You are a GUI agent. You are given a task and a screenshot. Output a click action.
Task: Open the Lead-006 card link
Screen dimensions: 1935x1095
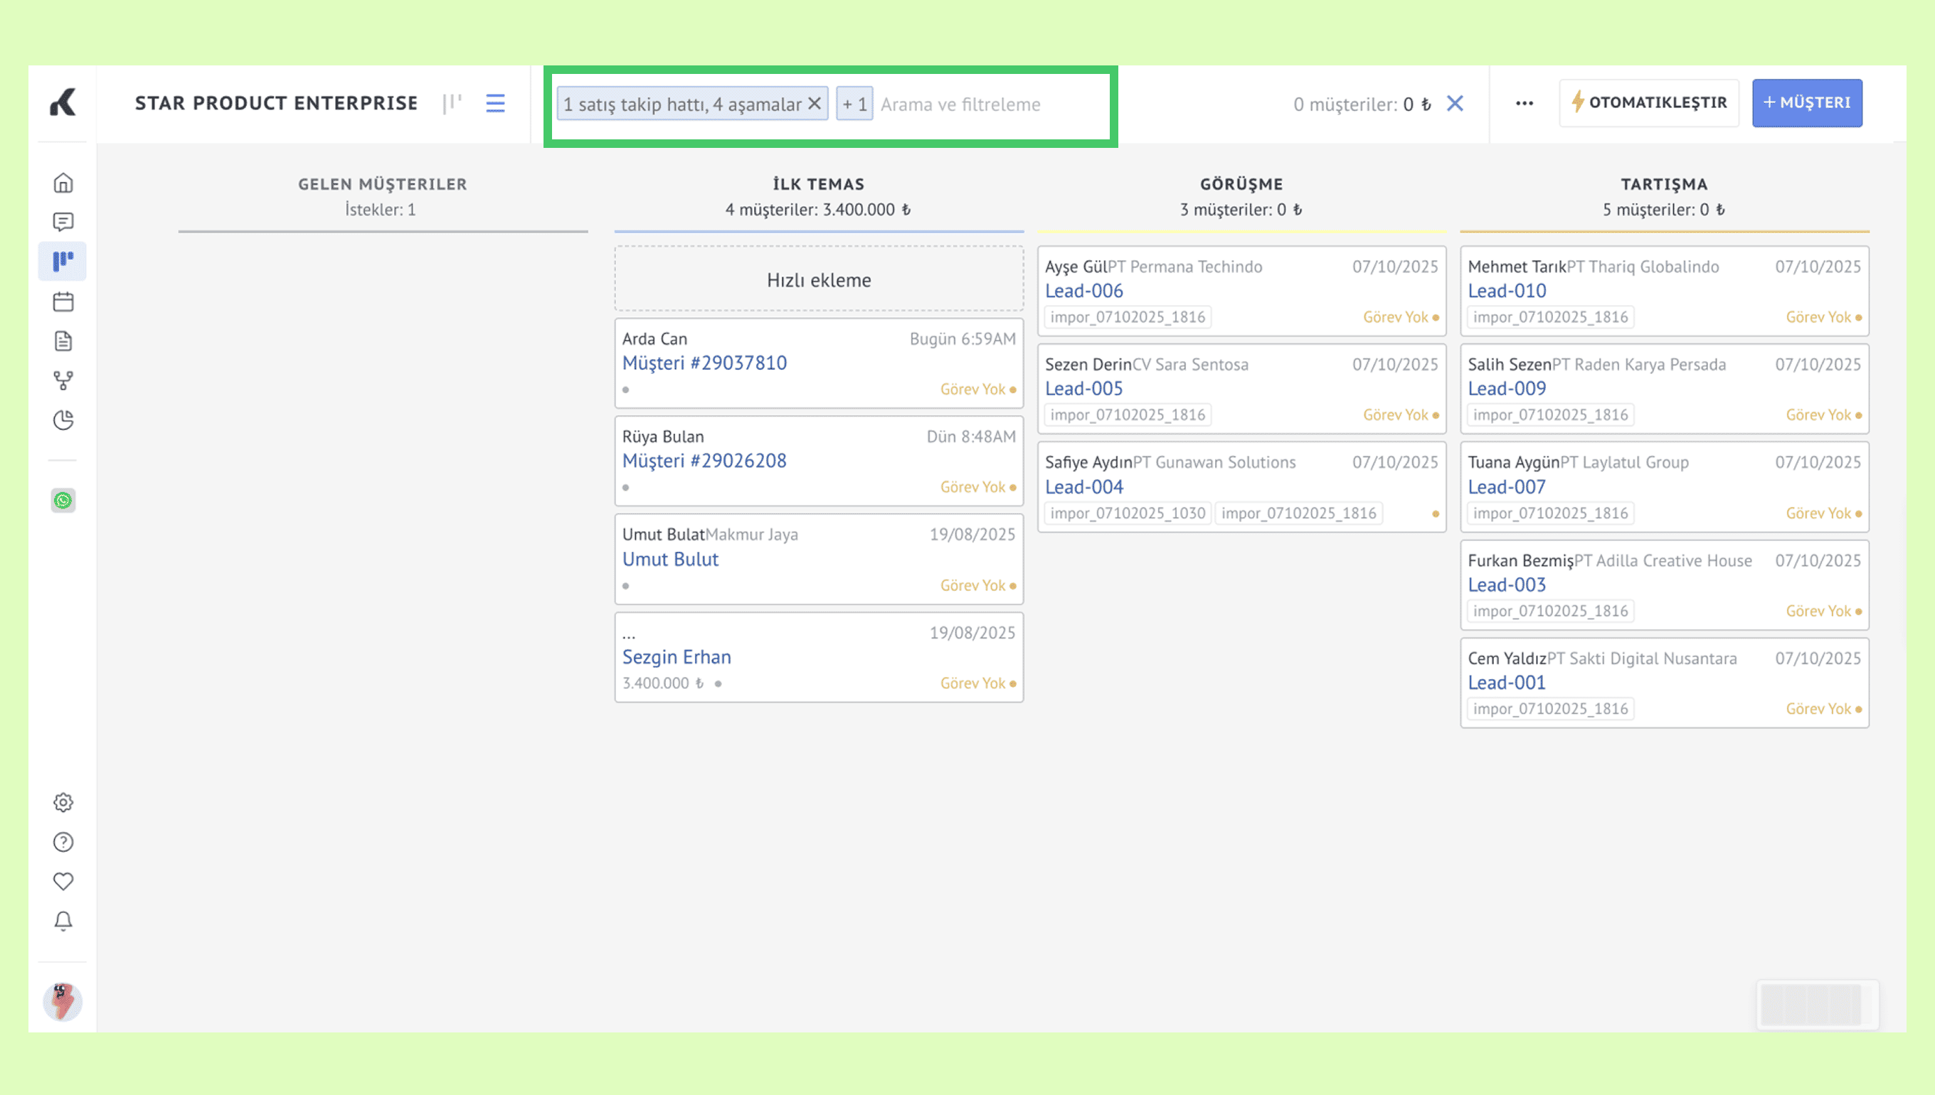1083,291
